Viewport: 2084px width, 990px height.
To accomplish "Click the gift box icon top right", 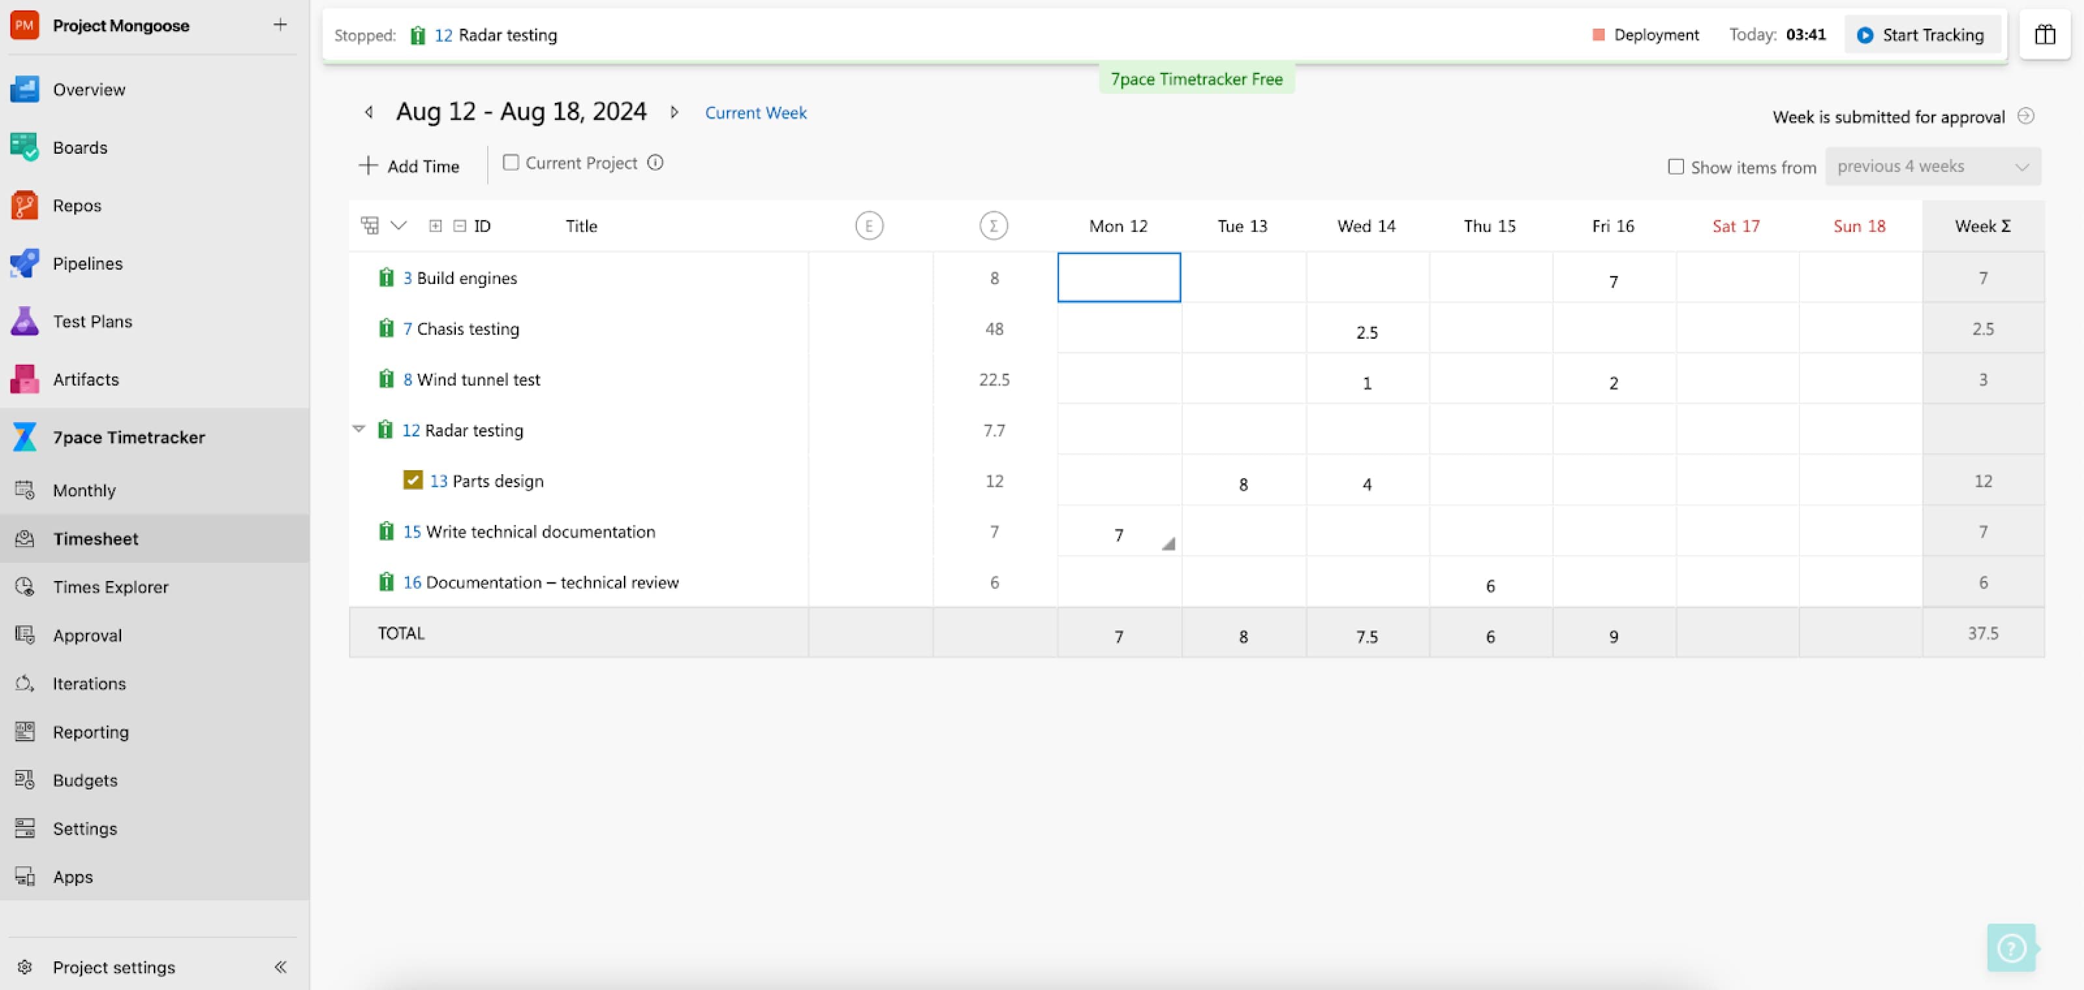I will (2045, 35).
